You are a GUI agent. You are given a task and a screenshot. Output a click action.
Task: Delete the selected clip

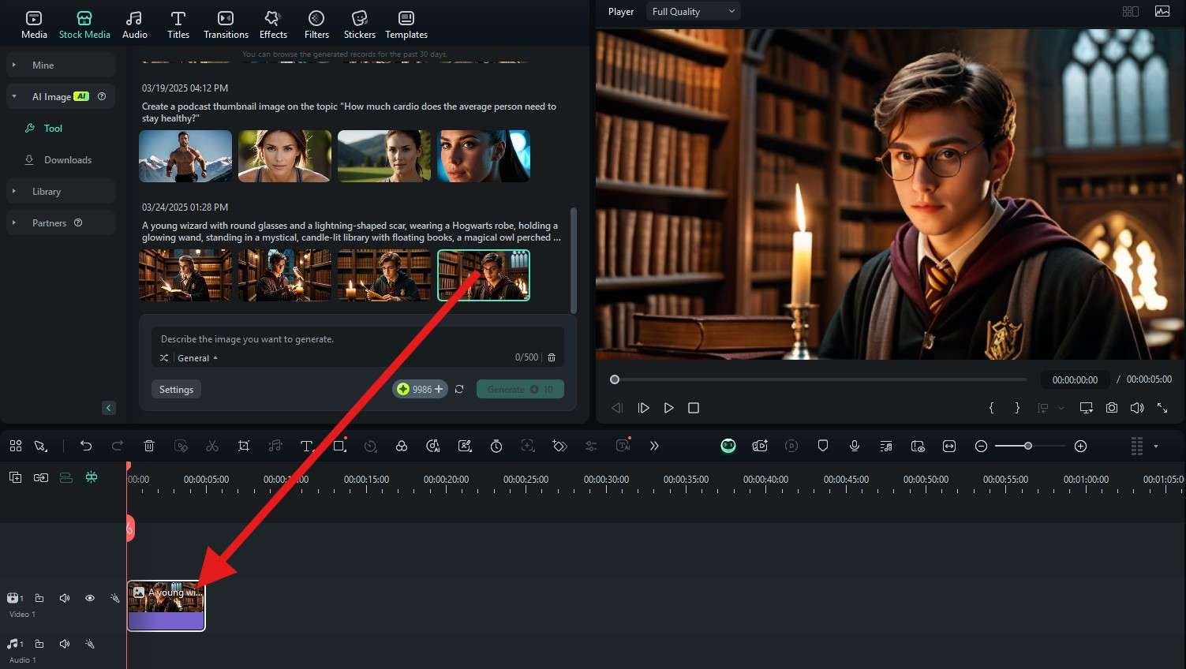[x=149, y=447]
